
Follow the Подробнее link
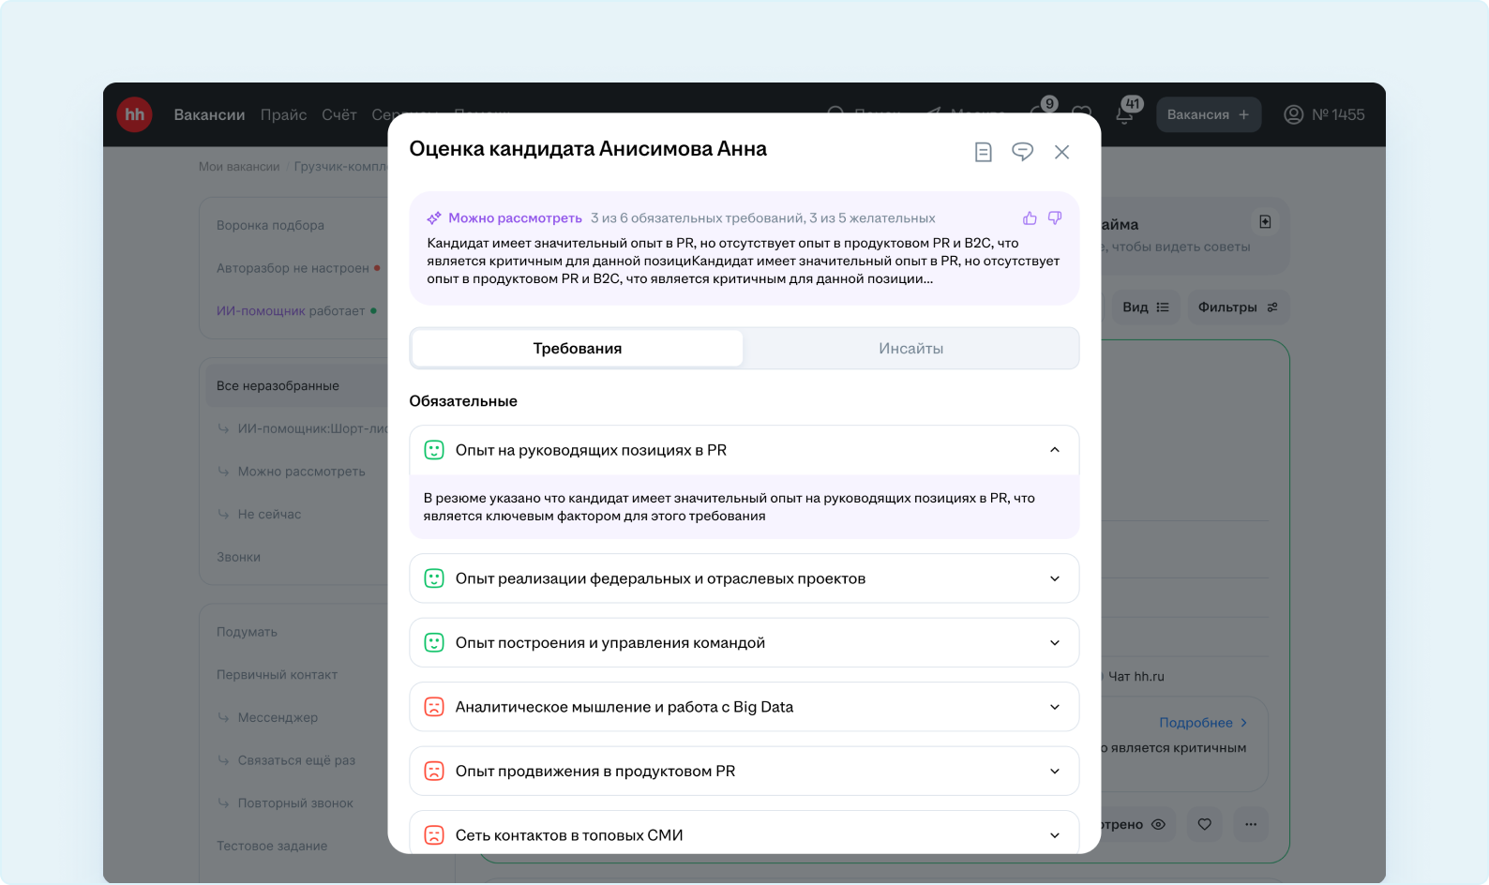(x=1202, y=723)
